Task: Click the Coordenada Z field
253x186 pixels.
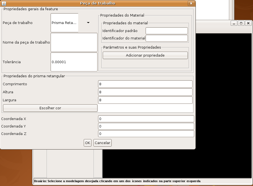Action: 146,134
